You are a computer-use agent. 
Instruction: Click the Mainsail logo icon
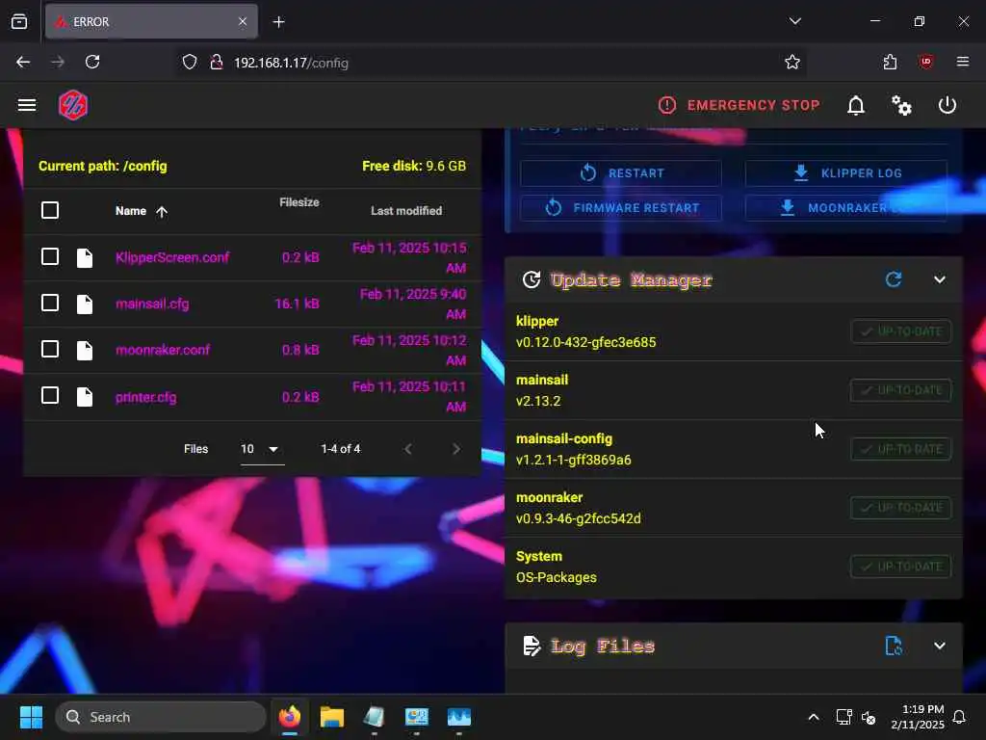tap(73, 104)
